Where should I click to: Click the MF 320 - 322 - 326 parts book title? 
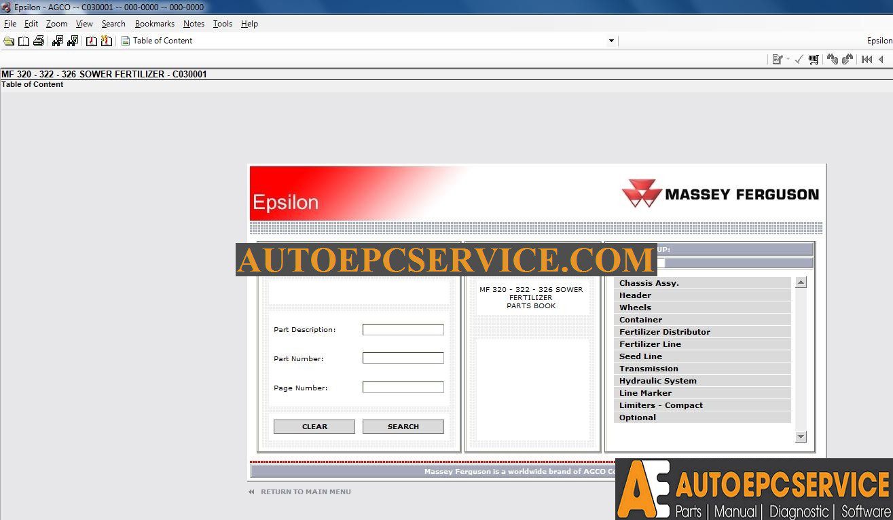coord(531,297)
